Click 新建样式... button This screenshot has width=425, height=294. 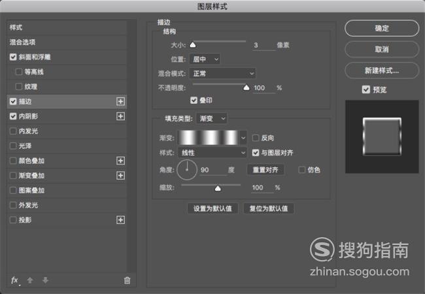(382, 71)
